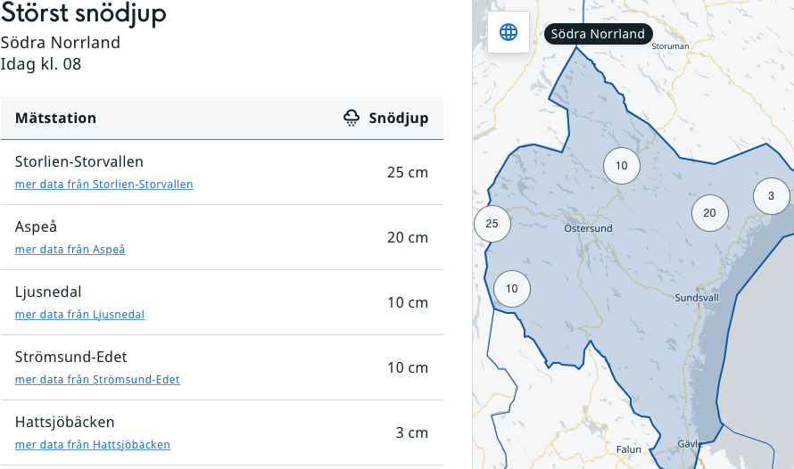Select the 3 cm snow depth map marker
Screen dimensions: 794x469
tap(771, 196)
